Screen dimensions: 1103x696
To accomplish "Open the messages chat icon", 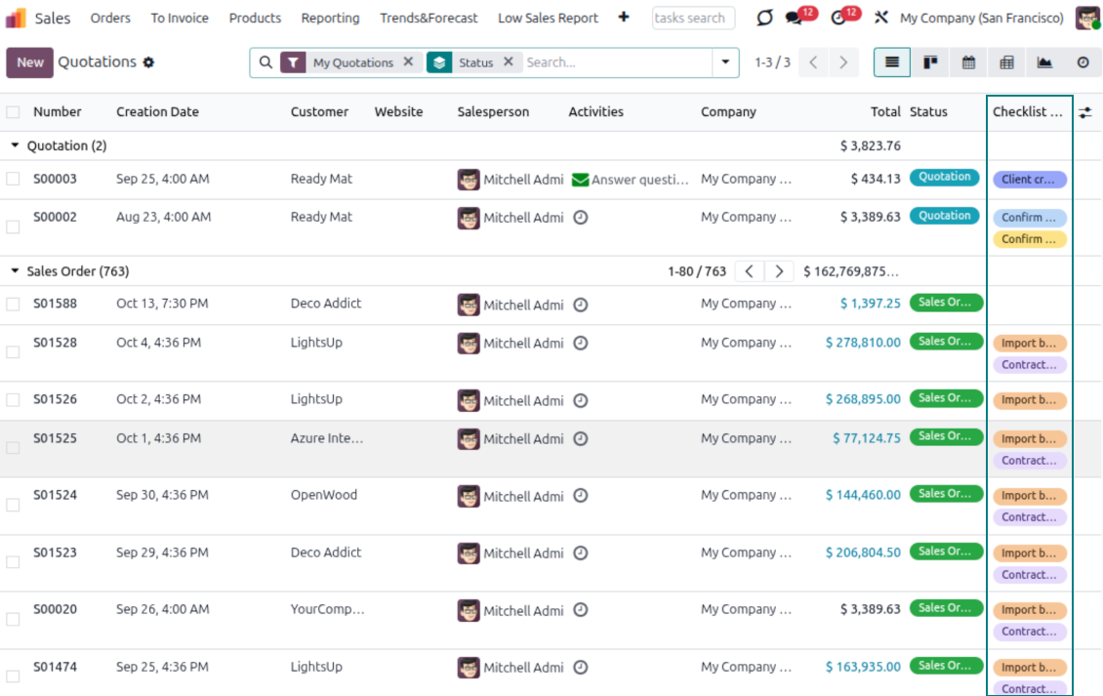I will coord(795,18).
